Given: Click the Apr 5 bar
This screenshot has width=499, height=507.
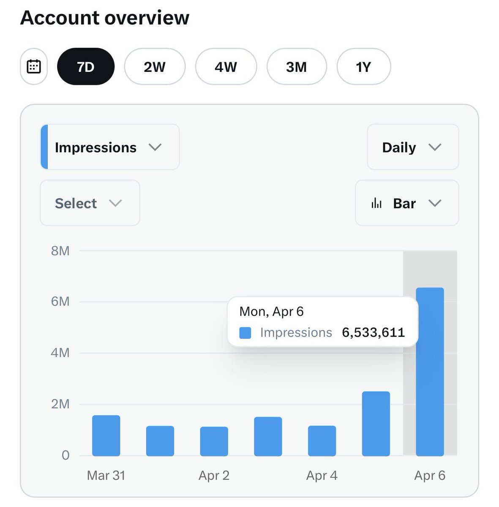Looking at the screenshot, I should pos(376,424).
